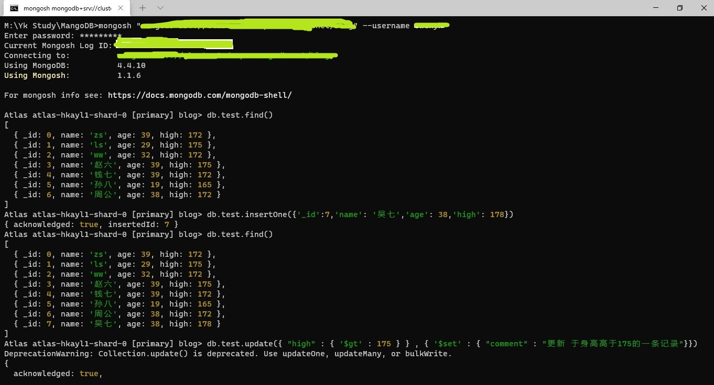The width and height of the screenshot is (714, 385).
Task: Click the Mongosh version value 1.1.6
Action: pyautogui.click(x=129, y=75)
